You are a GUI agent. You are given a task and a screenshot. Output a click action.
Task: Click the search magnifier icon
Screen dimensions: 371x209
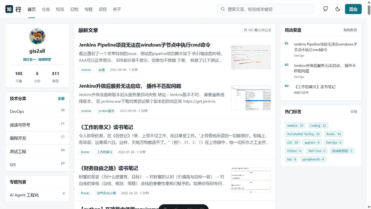point(223,9)
